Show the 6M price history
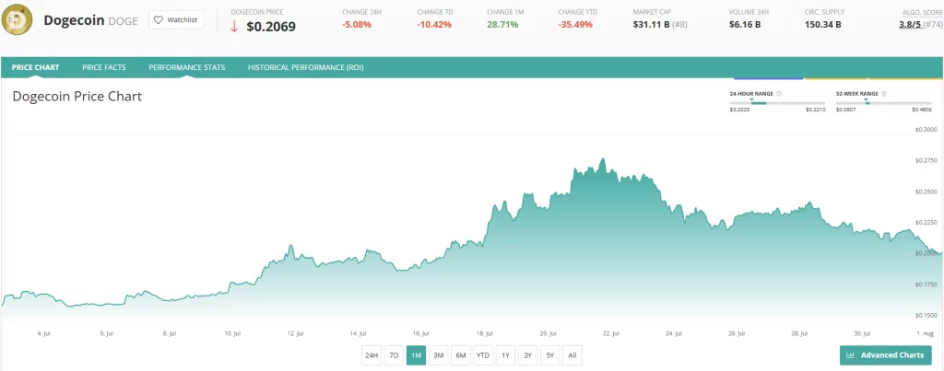The width and height of the screenshot is (944, 371). point(461,355)
